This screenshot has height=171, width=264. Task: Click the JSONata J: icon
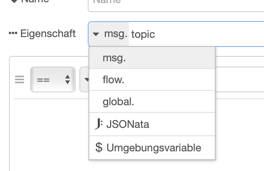[98, 124]
